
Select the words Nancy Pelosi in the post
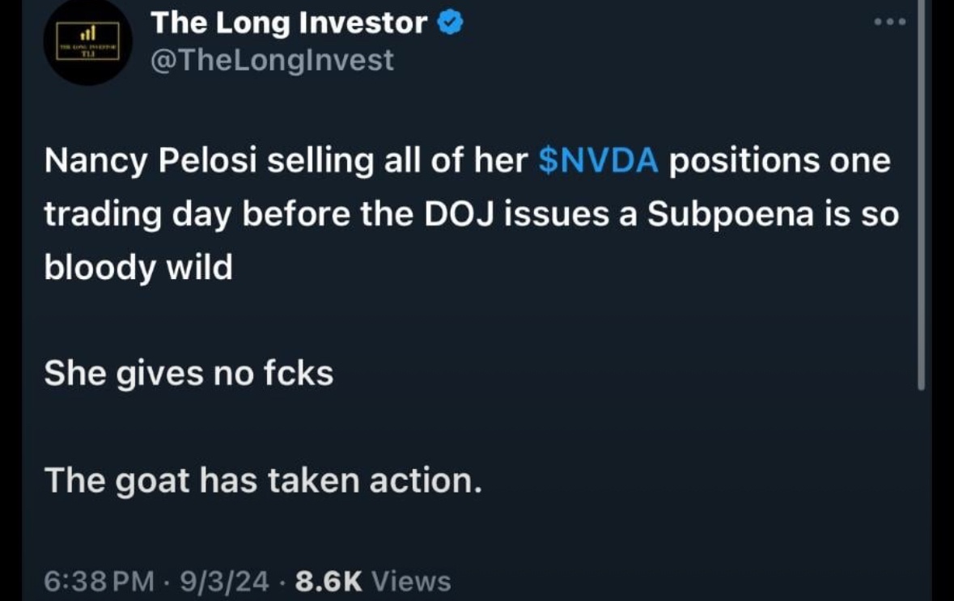coord(151,161)
